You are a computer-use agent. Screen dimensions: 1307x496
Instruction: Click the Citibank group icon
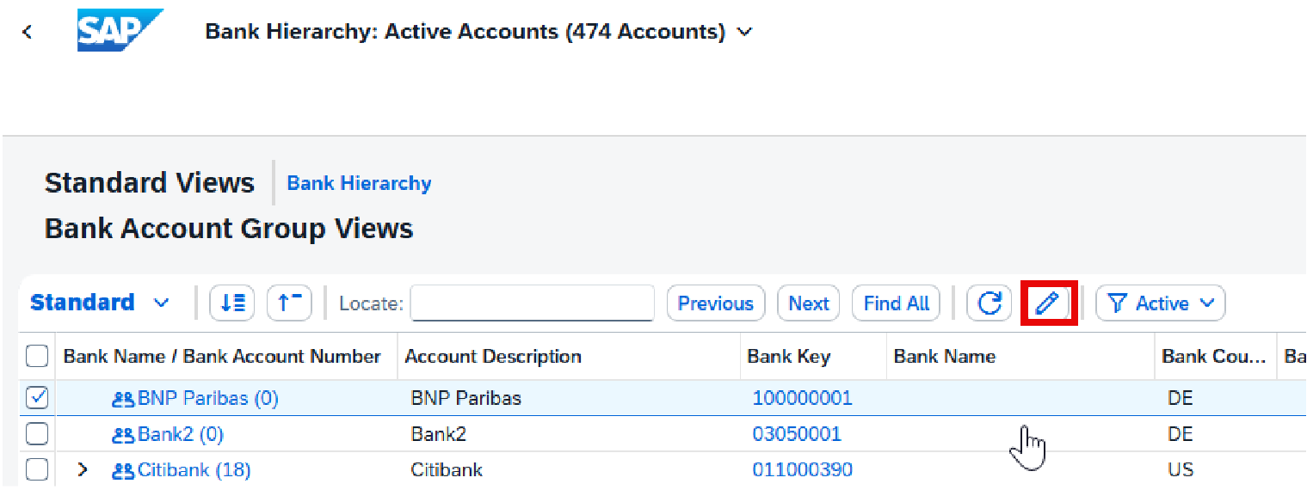pos(123,470)
